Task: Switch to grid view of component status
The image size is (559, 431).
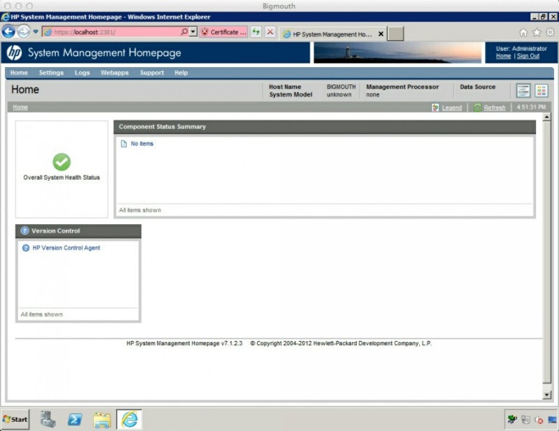Action: tap(542, 90)
